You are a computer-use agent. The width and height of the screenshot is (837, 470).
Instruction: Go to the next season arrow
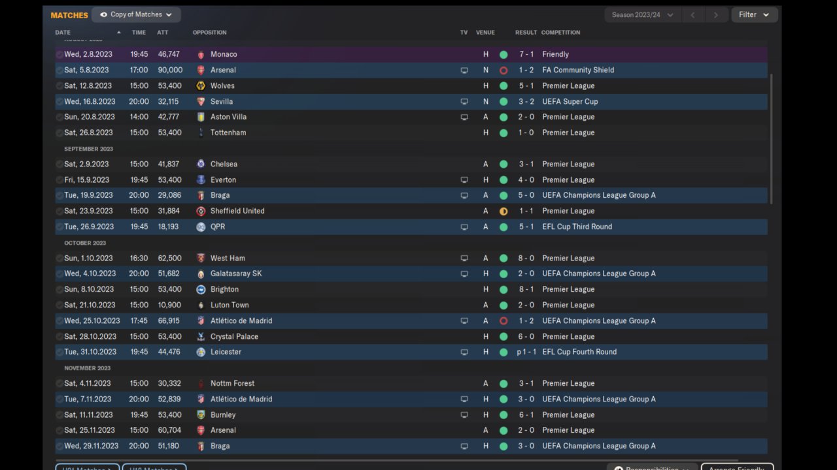[x=716, y=14]
